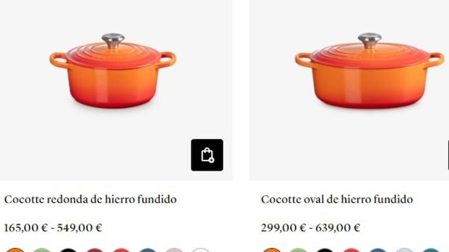Select pale pink swatch for round cocotte
Image resolution: width=449 pixels, height=252 pixels.
(x=174, y=251)
